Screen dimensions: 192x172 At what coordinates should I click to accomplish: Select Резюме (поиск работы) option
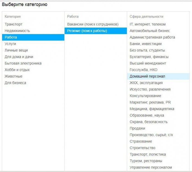click(x=96, y=31)
